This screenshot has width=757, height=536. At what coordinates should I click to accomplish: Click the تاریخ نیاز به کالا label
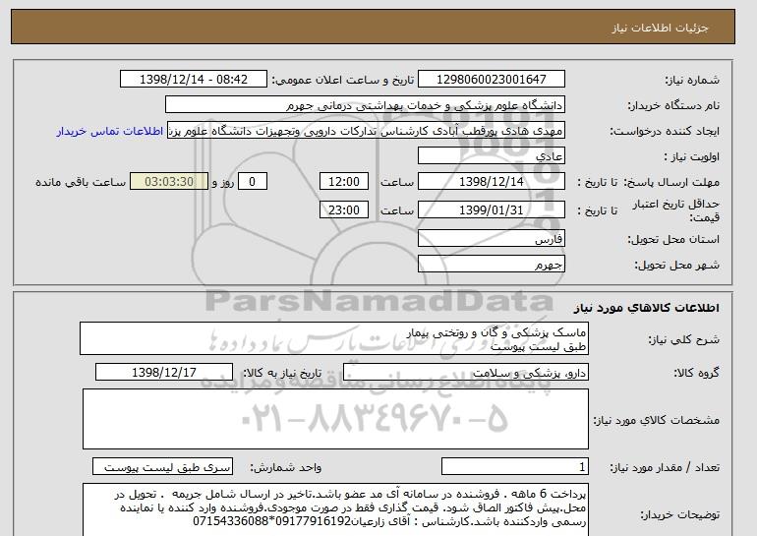coord(282,373)
